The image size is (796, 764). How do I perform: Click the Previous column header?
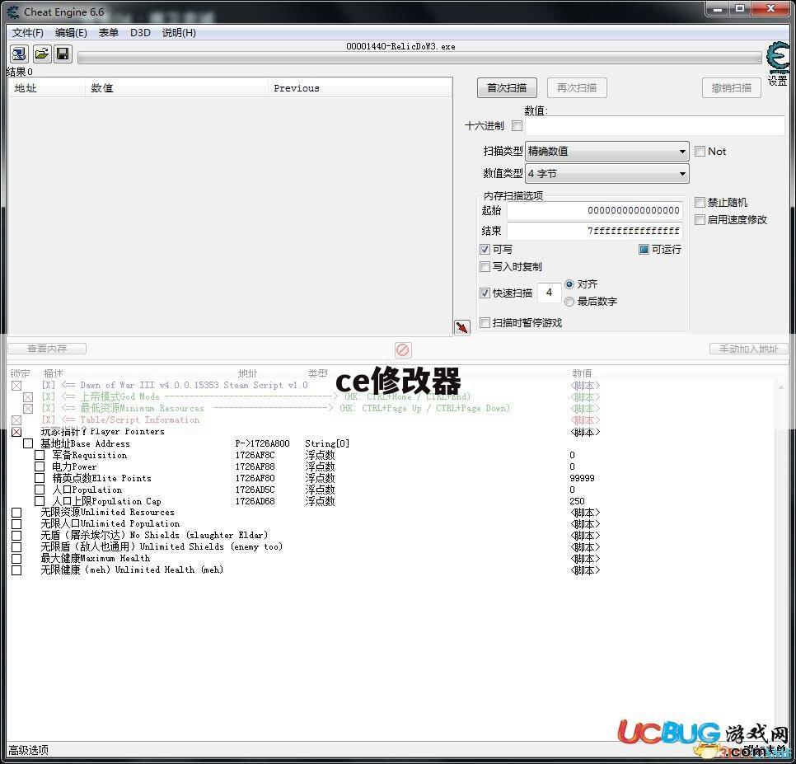tap(359, 88)
